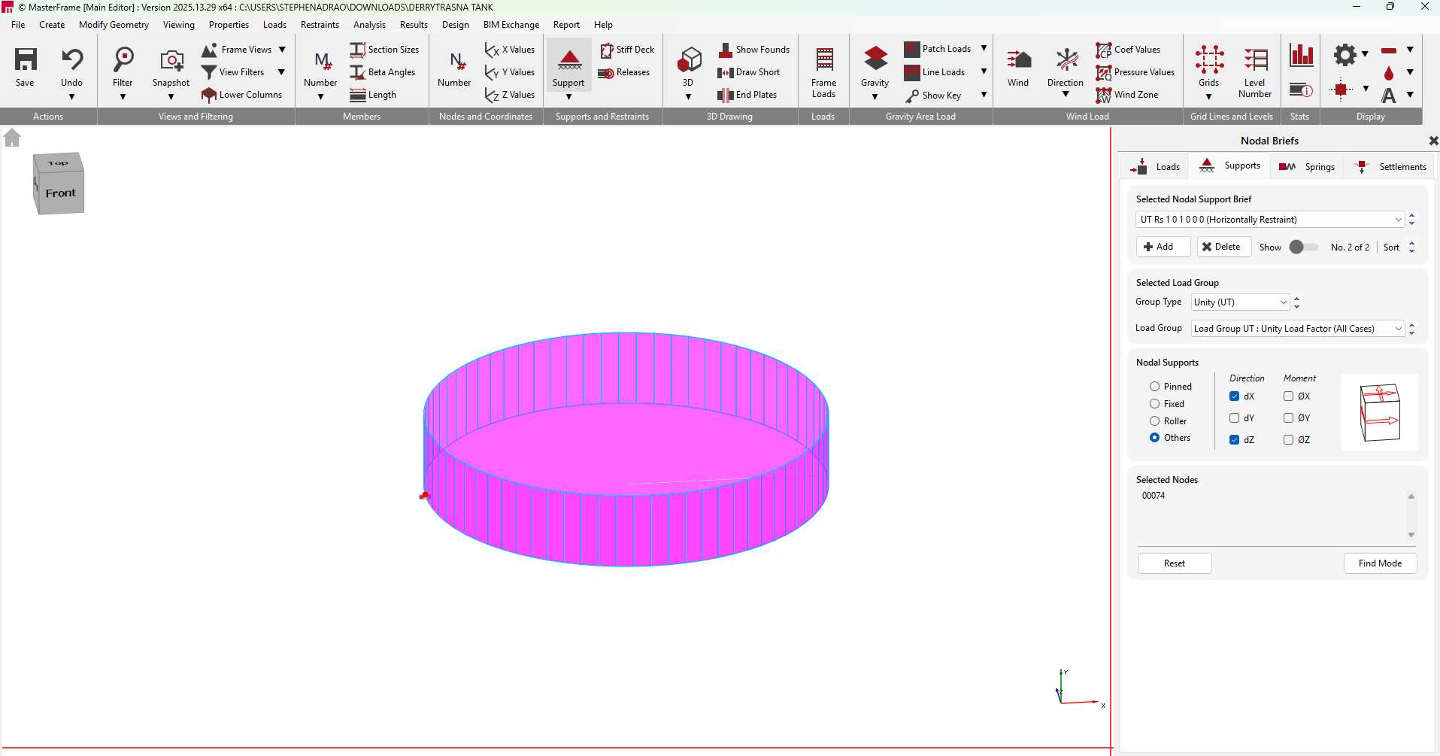Click the Stiff Deck icon
The width and height of the screenshot is (1440, 756).
click(627, 50)
